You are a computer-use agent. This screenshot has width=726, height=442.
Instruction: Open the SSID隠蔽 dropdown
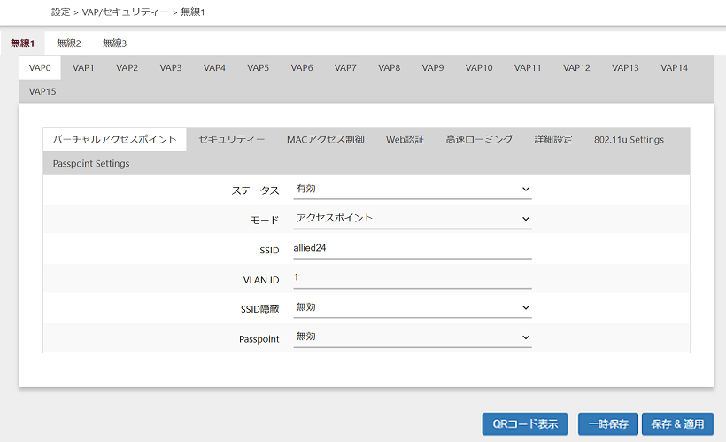[x=412, y=307]
